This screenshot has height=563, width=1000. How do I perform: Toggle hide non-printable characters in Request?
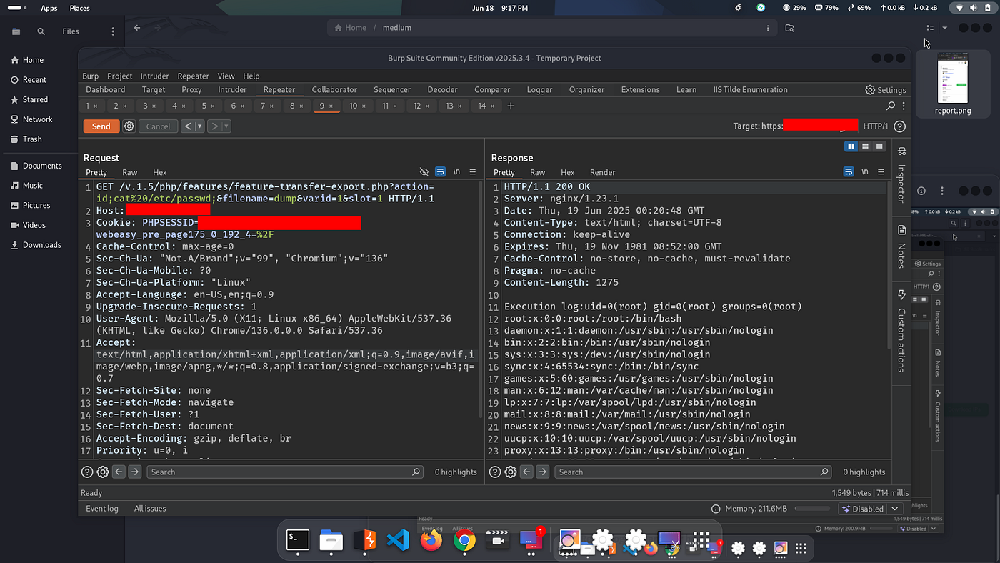click(x=424, y=172)
